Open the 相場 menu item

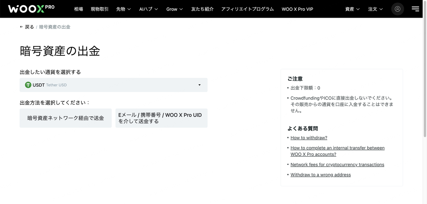coord(78,9)
